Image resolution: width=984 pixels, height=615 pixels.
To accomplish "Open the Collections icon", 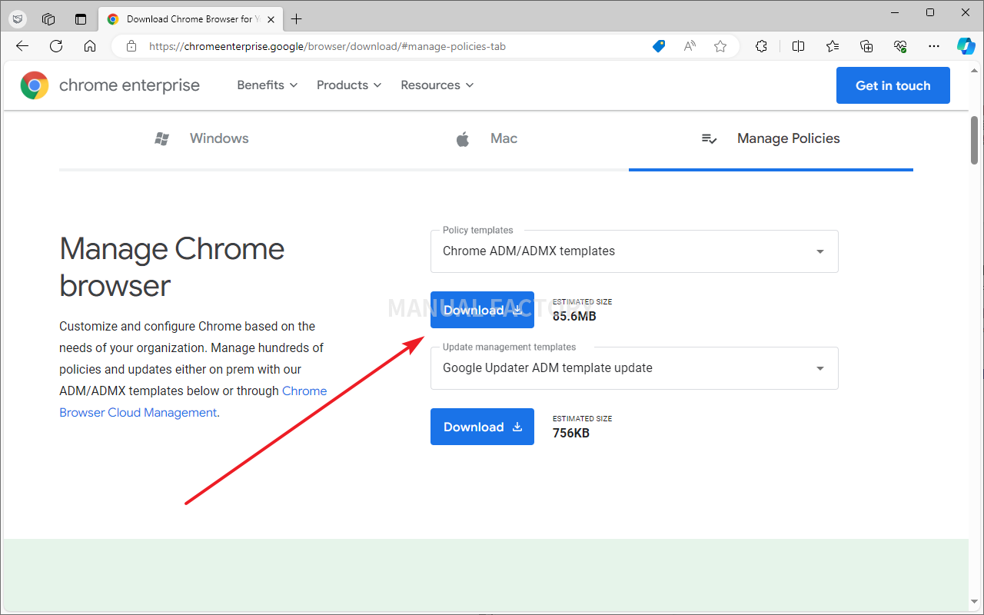I will click(x=866, y=46).
